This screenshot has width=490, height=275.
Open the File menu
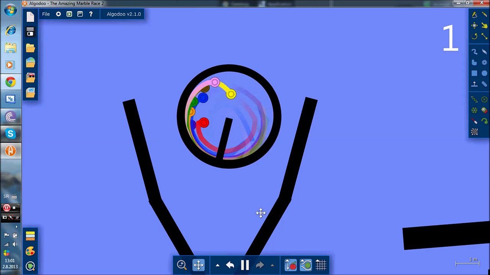46,14
